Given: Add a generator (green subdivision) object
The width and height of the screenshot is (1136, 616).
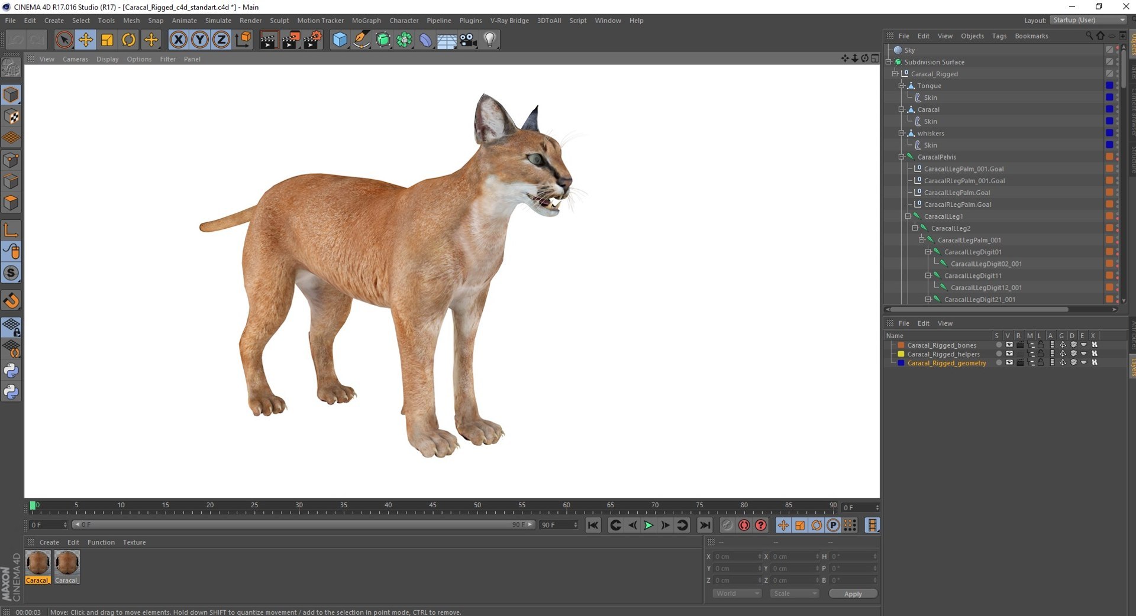Looking at the screenshot, I should coord(383,40).
